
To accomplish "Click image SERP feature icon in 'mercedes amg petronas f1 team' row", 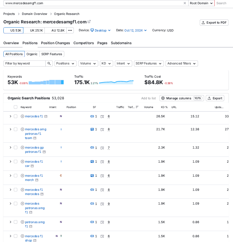I will 92,129.
